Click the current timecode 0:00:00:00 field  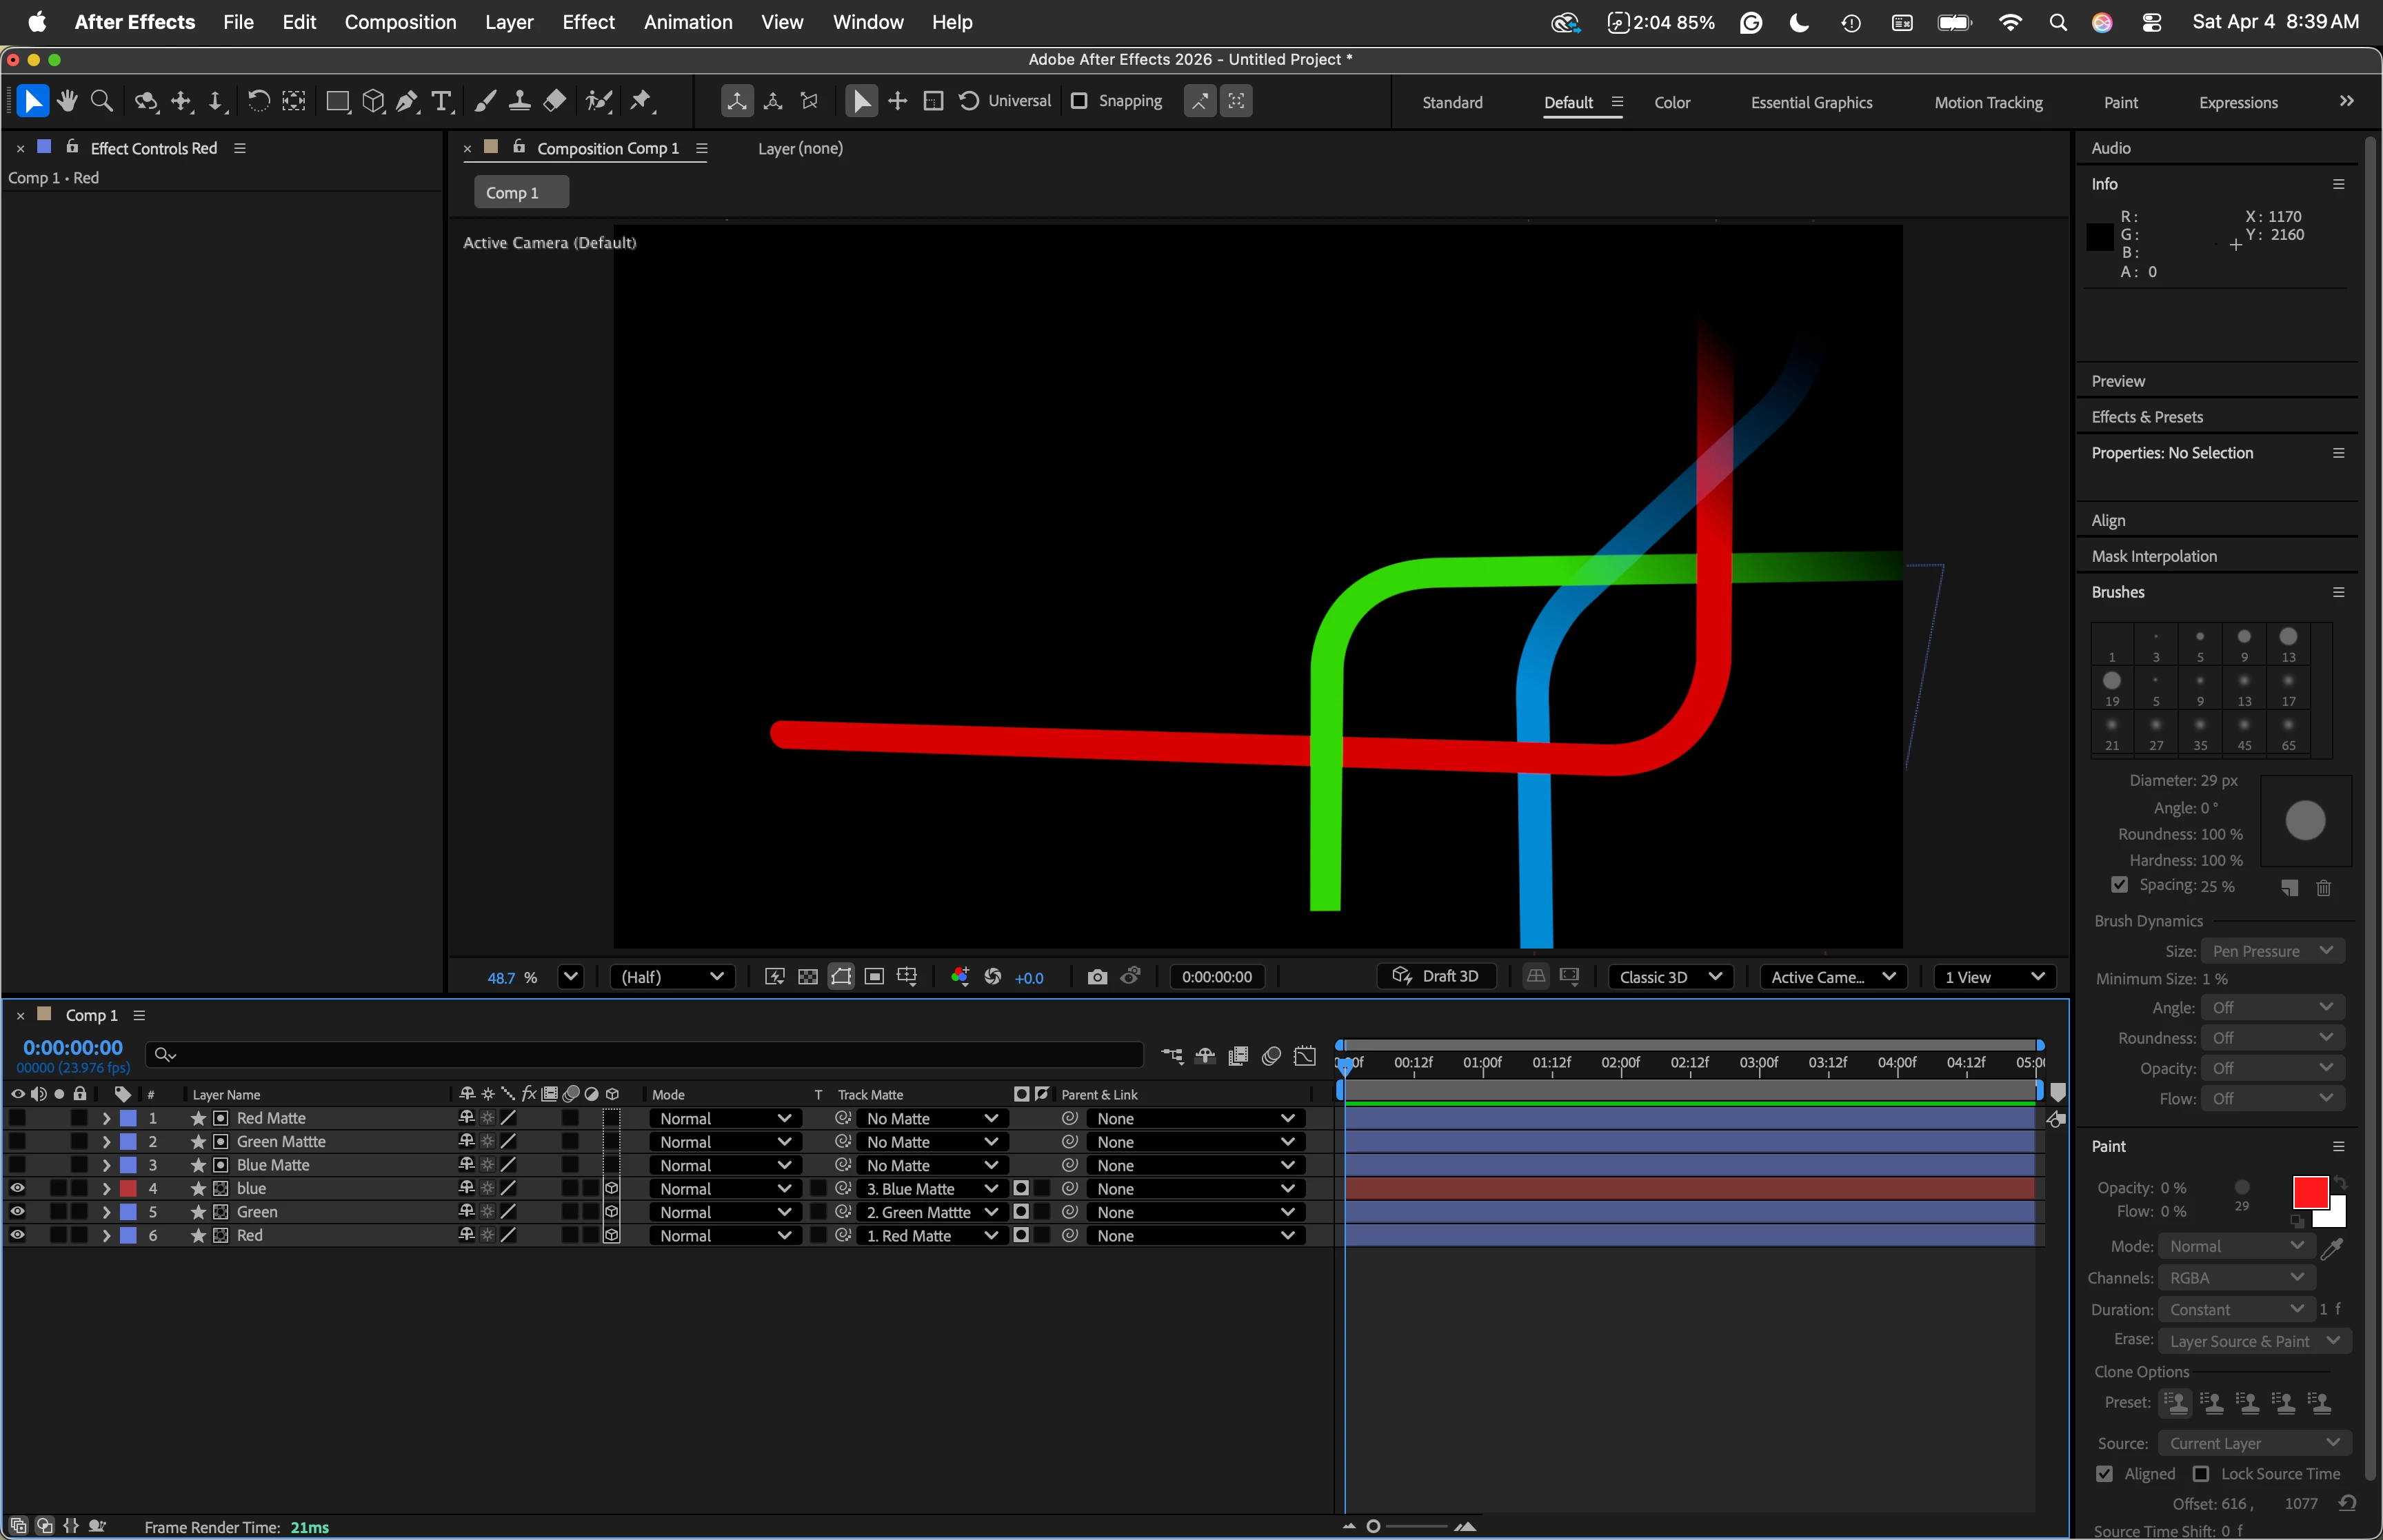click(73, 1047)
